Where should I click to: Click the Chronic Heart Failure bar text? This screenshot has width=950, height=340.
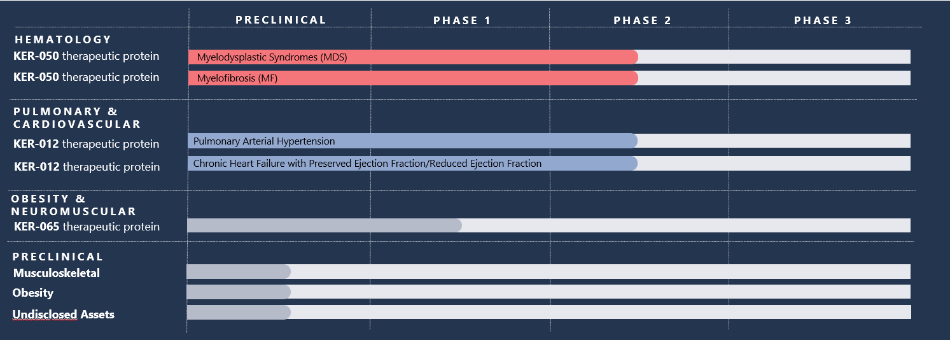click(x=367, y=164)
